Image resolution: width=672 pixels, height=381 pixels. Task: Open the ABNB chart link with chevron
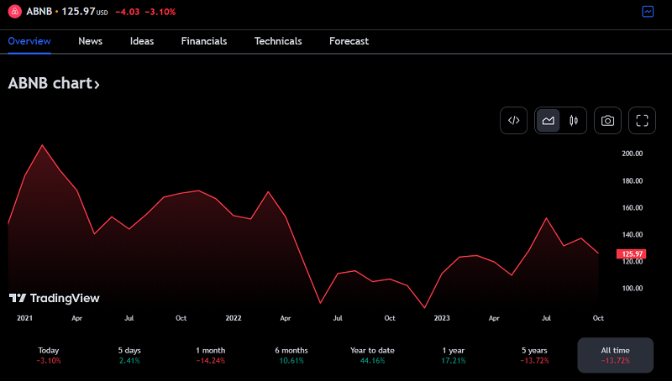(54, 84)
